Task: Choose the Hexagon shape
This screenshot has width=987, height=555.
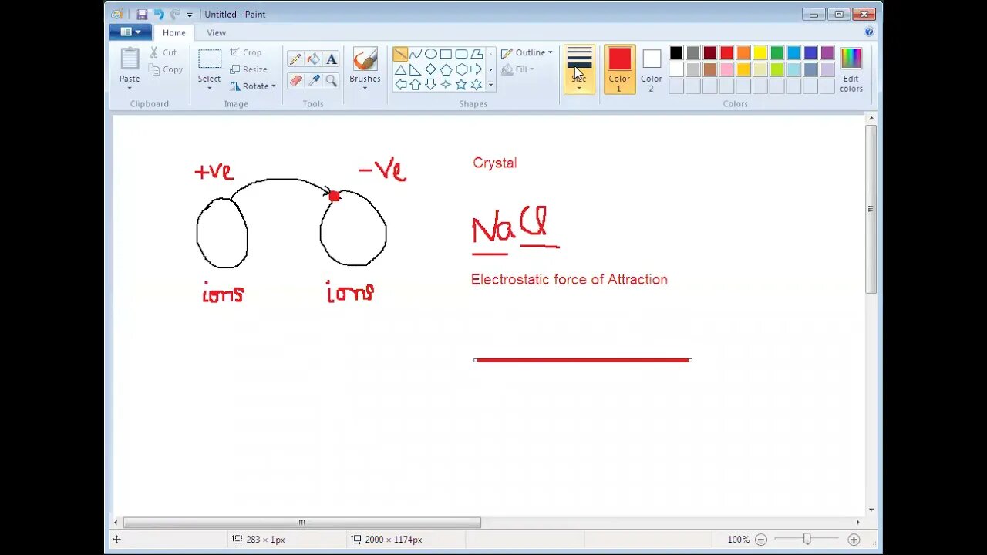Action: coord(461,69)
